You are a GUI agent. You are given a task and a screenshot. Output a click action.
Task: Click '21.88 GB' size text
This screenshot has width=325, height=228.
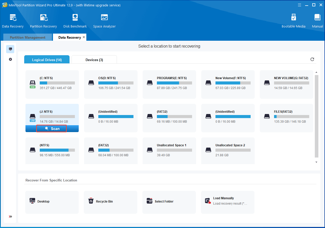222,155
